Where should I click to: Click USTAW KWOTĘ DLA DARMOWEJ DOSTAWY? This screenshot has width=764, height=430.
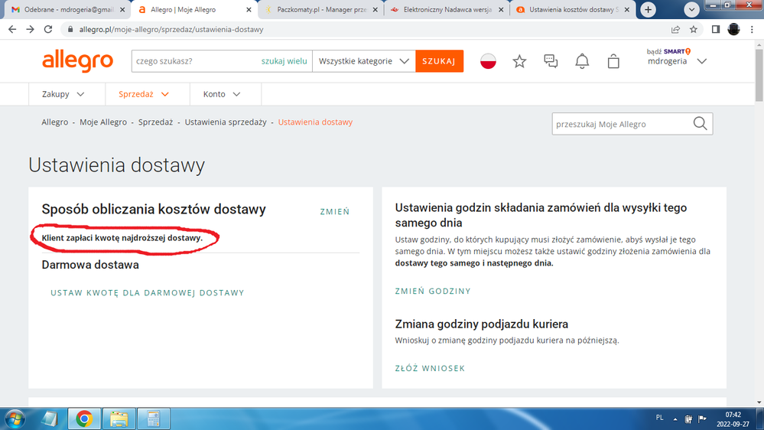click(148, 293)
